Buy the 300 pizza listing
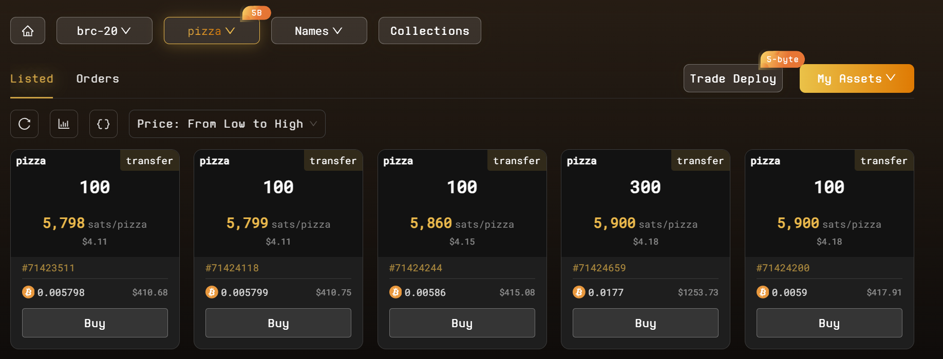Image resolution: width=943 pixels, height=359 pixels. (646, 323)
